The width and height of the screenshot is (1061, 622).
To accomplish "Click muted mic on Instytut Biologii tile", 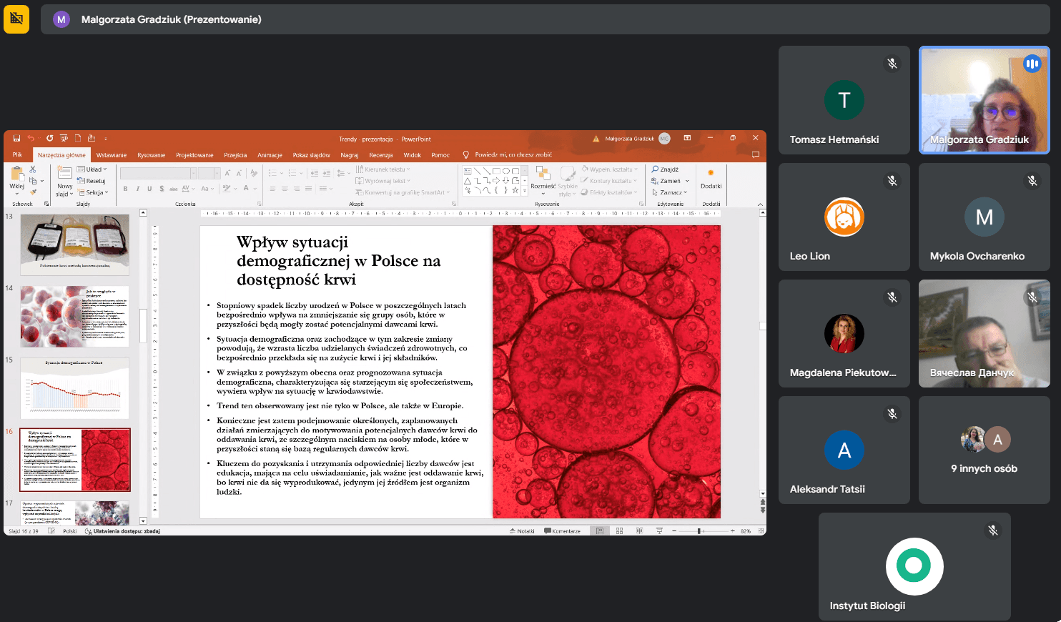I will point(993,530).
